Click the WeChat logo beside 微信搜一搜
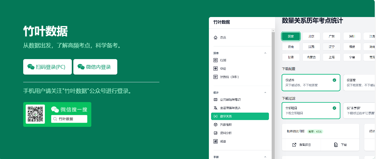 [55, 110]
